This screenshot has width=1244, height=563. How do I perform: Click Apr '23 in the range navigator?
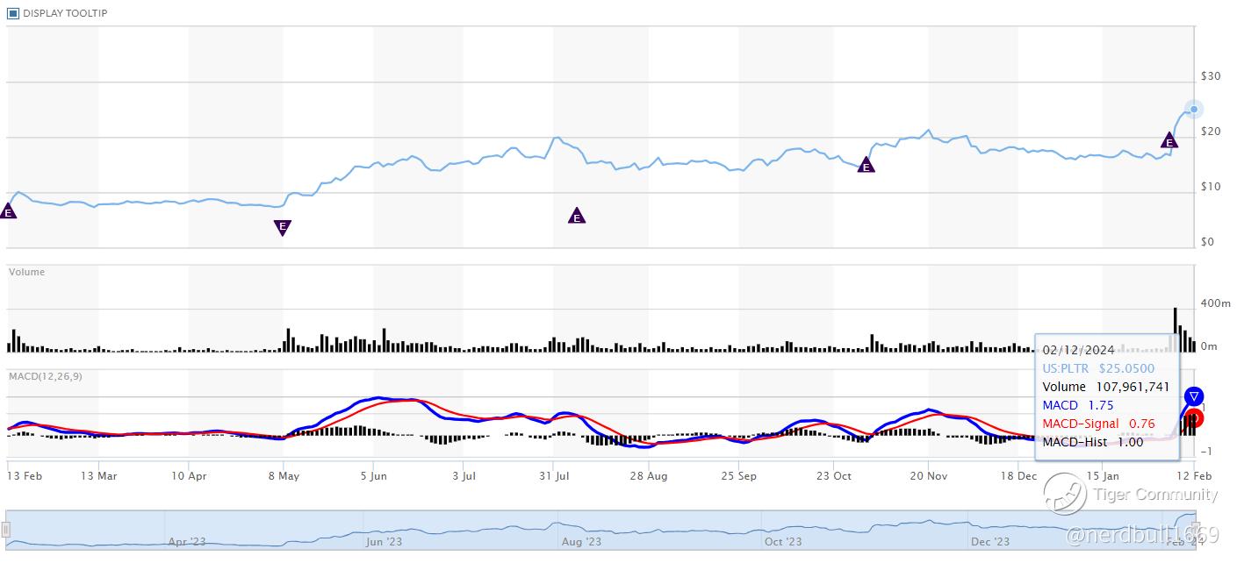[x=187, y=542]
